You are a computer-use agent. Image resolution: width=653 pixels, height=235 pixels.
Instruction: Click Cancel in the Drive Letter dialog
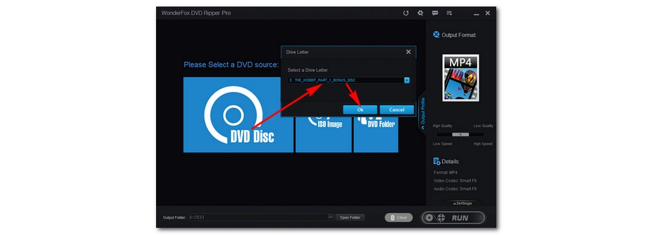point(396,110)
